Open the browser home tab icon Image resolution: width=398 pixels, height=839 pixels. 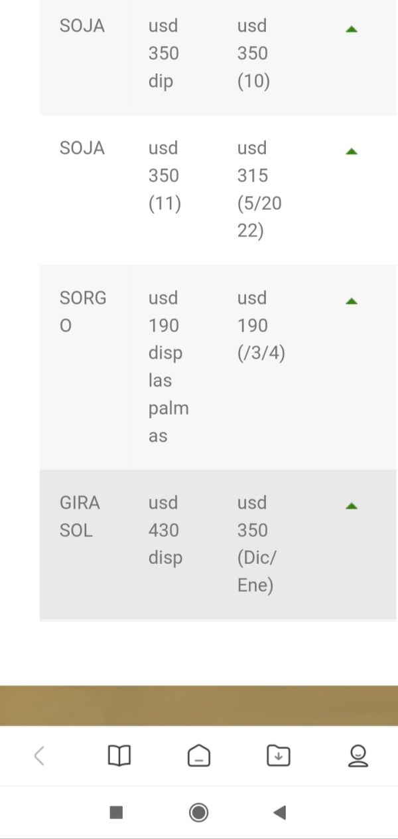click(199, 756)
